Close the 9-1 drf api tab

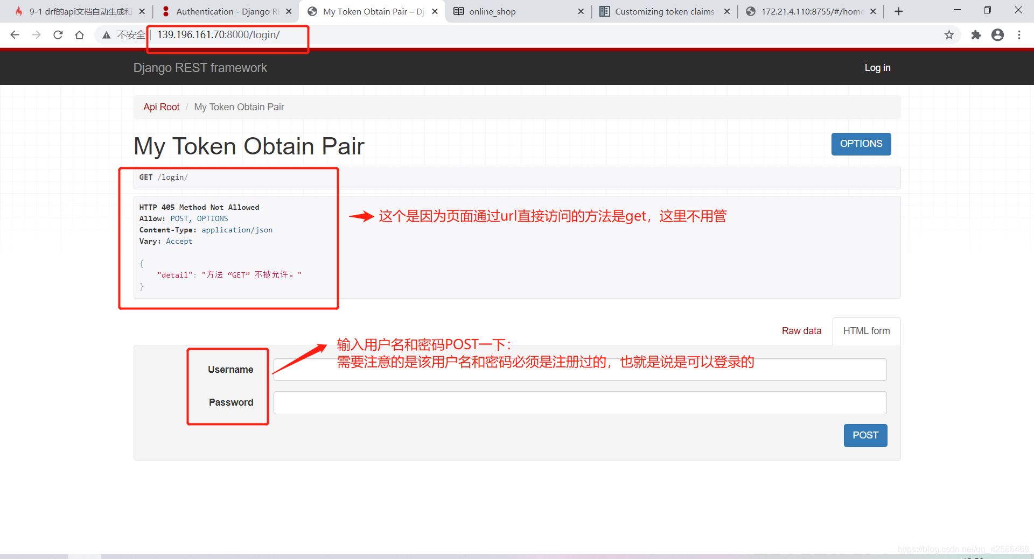pos(142,11)
